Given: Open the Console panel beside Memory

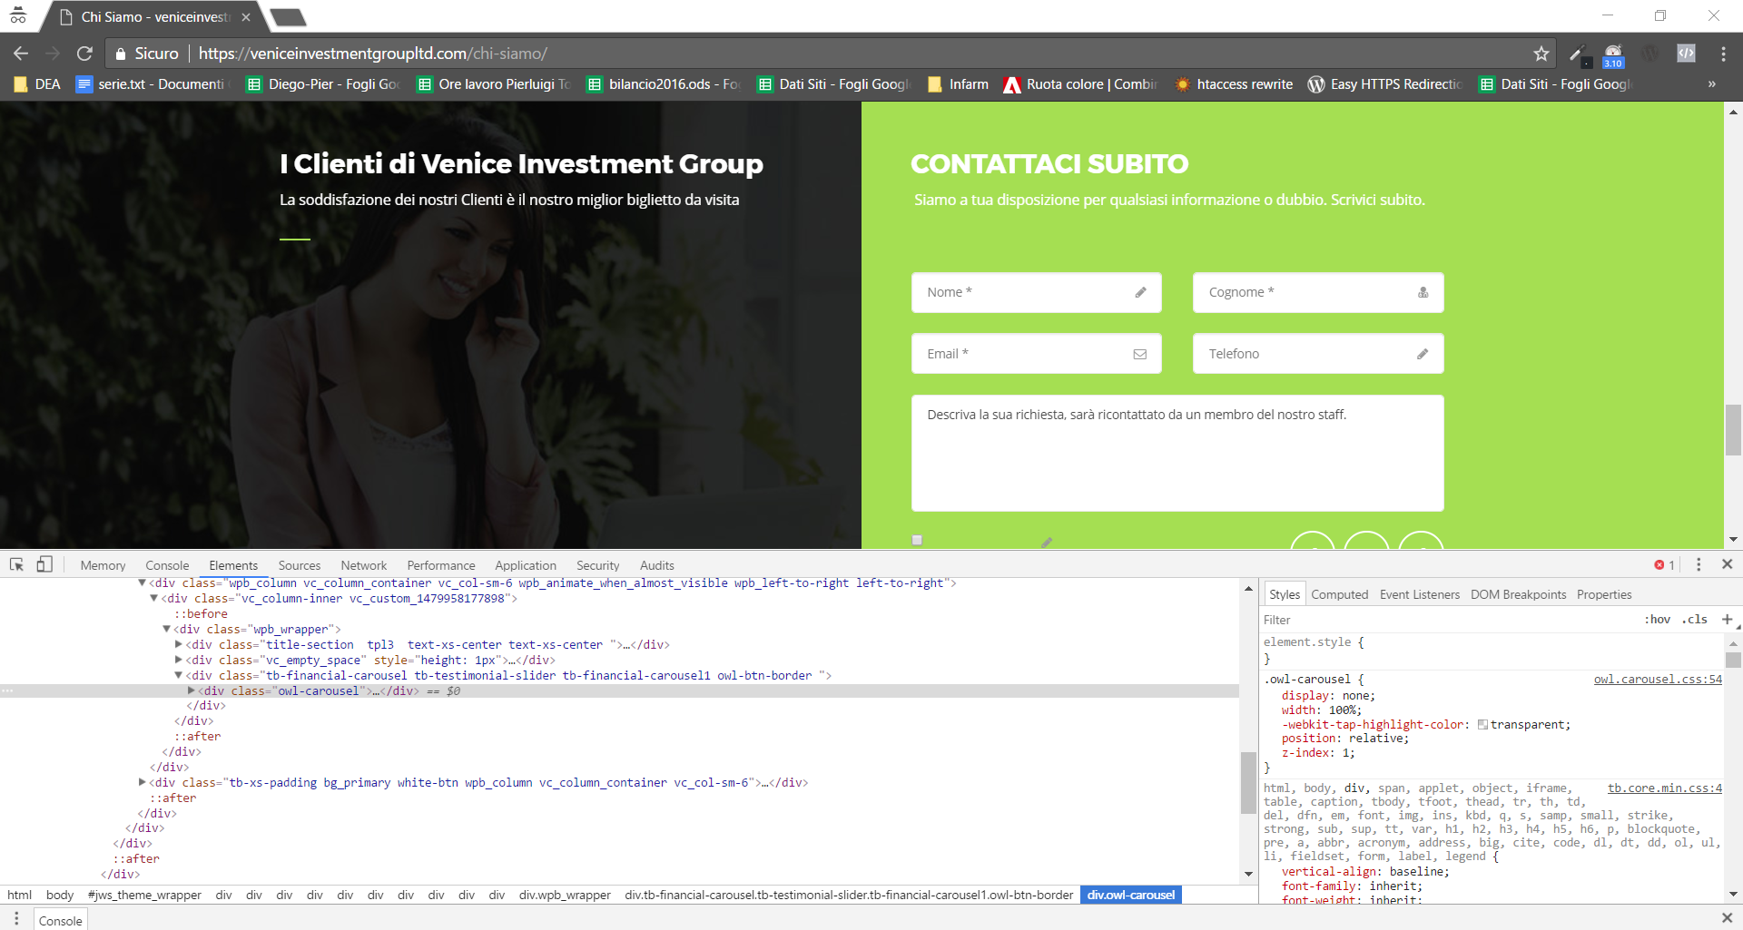Looking at the screenshot, I should (x=167, y=565).
